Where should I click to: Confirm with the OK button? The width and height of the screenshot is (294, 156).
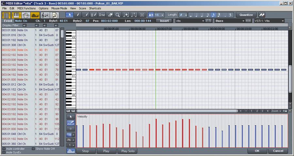pos(257,151)
